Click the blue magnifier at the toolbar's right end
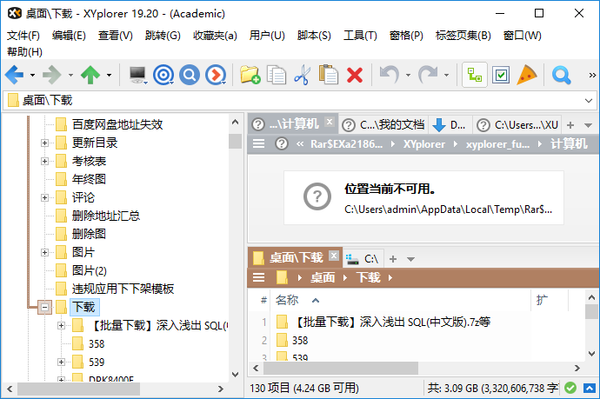This screenshot has width=600, height=399. click(562, 75)
